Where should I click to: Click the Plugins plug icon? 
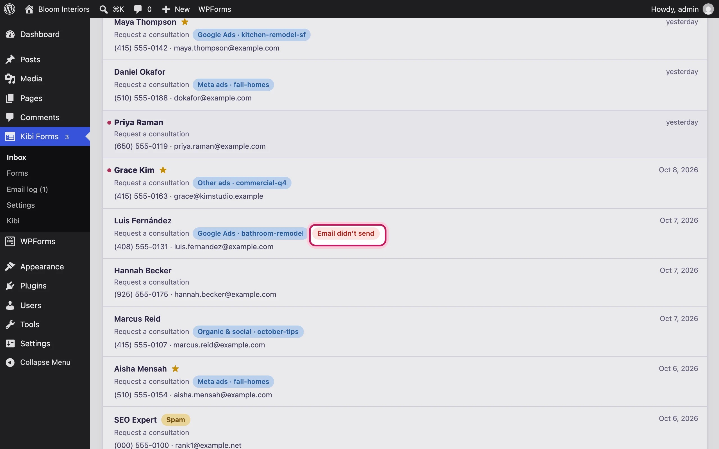(10, 286)
